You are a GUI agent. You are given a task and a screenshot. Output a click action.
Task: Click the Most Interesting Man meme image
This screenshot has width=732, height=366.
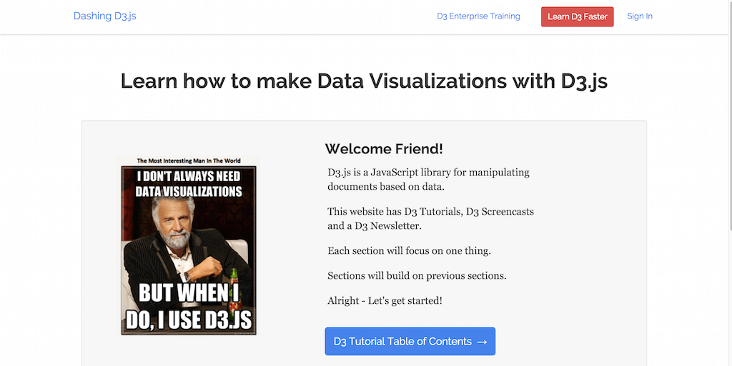click(x=189, y=246)
